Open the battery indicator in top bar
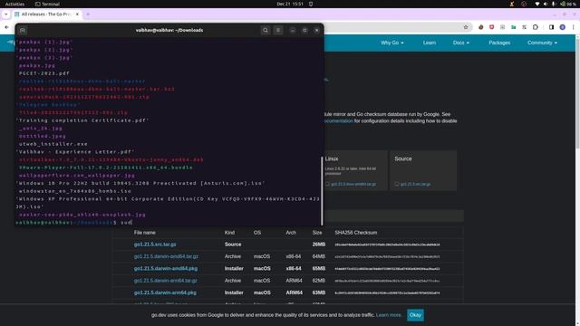Screen dimensions: 580x326 pyautogui.click(x=568, y=4)
